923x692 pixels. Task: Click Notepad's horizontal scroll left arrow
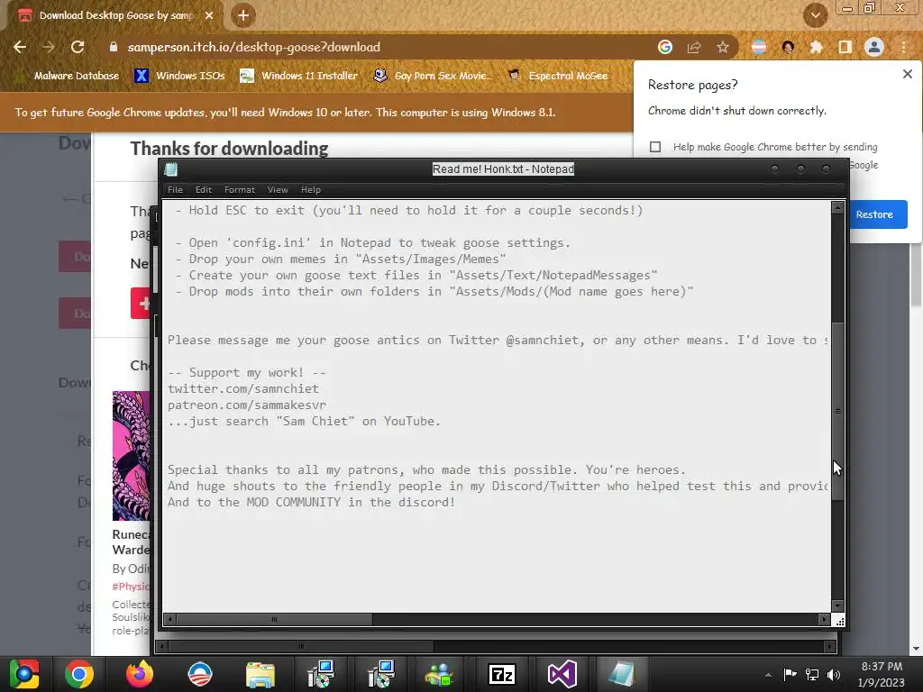pyautogui.click(x=170, y=619)
